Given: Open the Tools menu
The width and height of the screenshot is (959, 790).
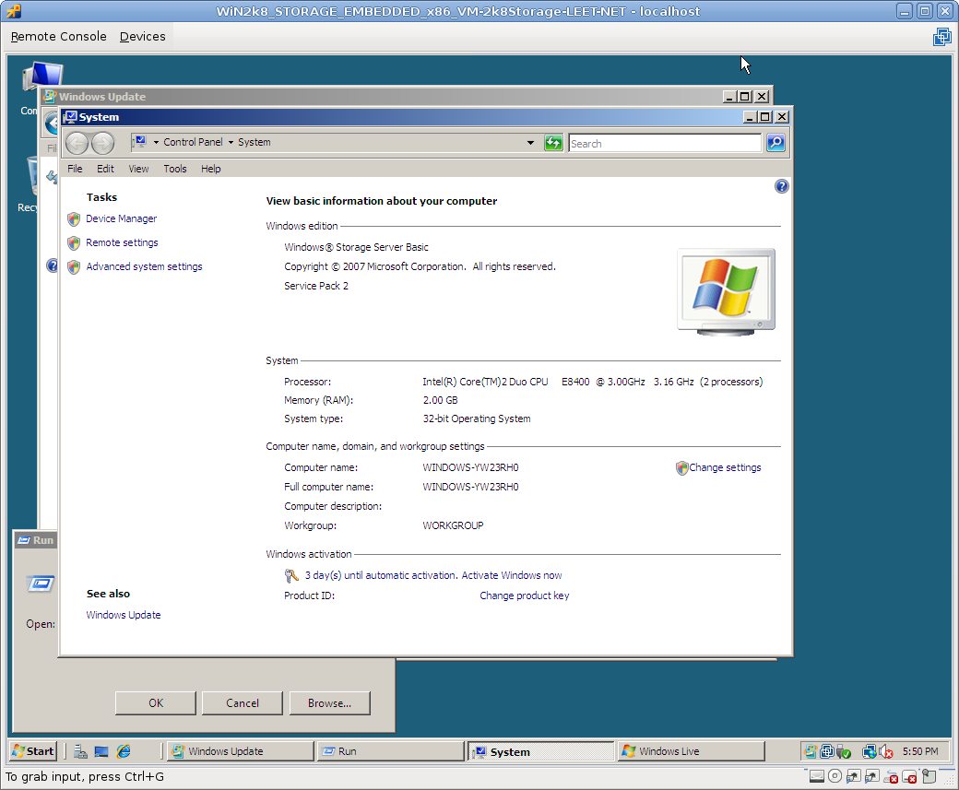Looking at the screenshot, I should pos(175,169).
